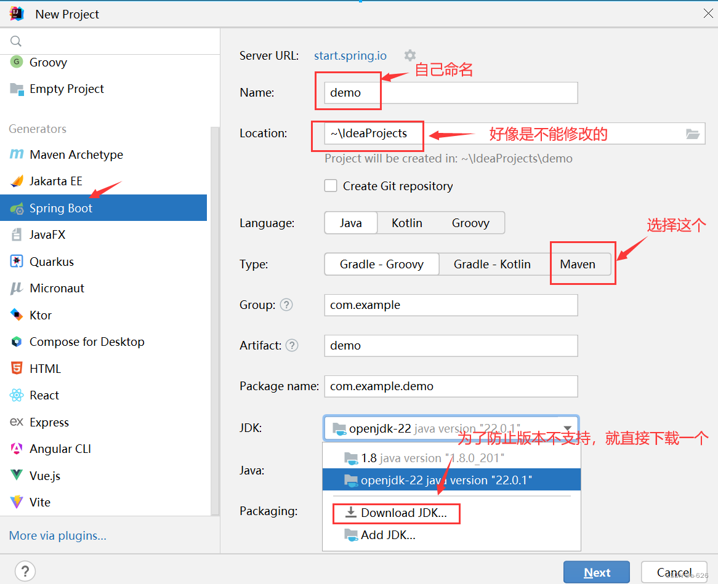Click inside the Group input field
Image resolution: width=718 pixels, height=584 pixels.
click(451, 305)
